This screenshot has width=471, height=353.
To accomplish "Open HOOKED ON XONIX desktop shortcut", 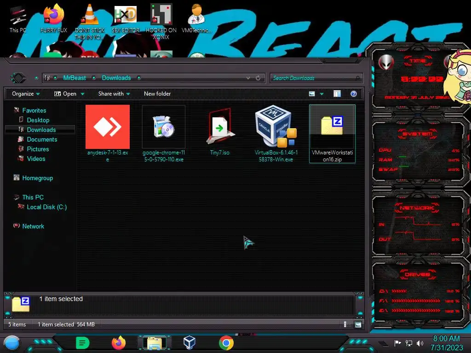I will (161, 22).
